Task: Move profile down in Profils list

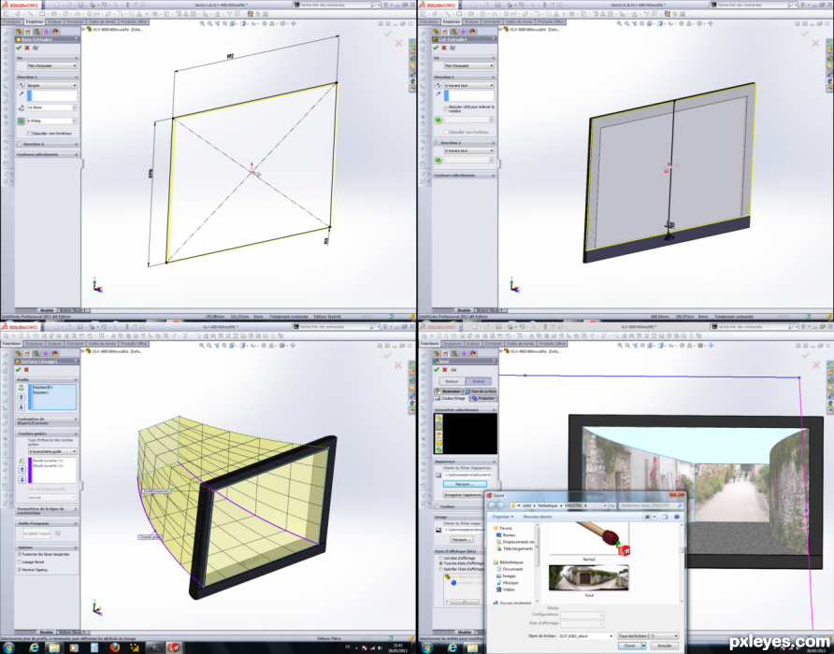Action: (22, 406)
